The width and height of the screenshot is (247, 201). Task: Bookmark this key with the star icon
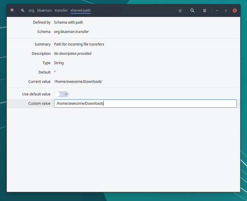pos(180,11)
